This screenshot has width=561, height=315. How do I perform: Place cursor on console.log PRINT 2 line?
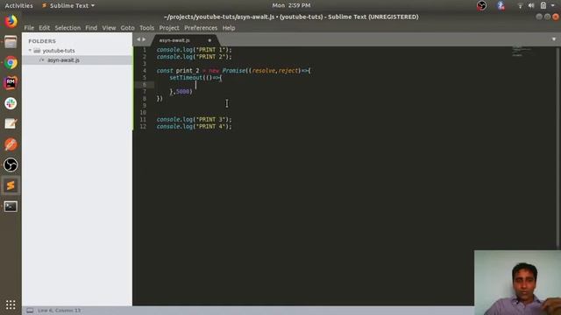click(x=195, y=57)
